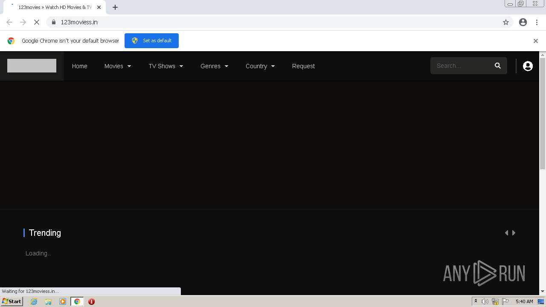Open the Windows Start menu
This screenshot has width=546, height=307.
[12, 301]
